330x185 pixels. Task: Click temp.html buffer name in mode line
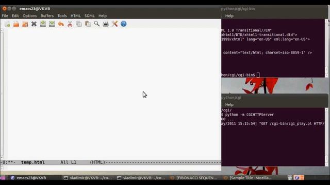(x=33, y=162)
